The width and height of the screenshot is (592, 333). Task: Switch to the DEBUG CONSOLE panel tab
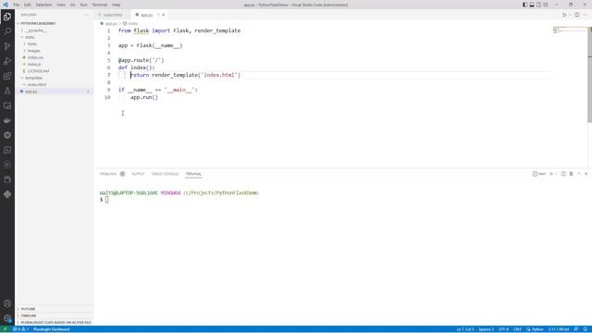pyautogui.click(x=165, y=174)
